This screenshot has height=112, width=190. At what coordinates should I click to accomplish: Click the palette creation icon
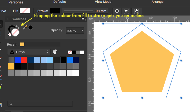tap(55, 52)
